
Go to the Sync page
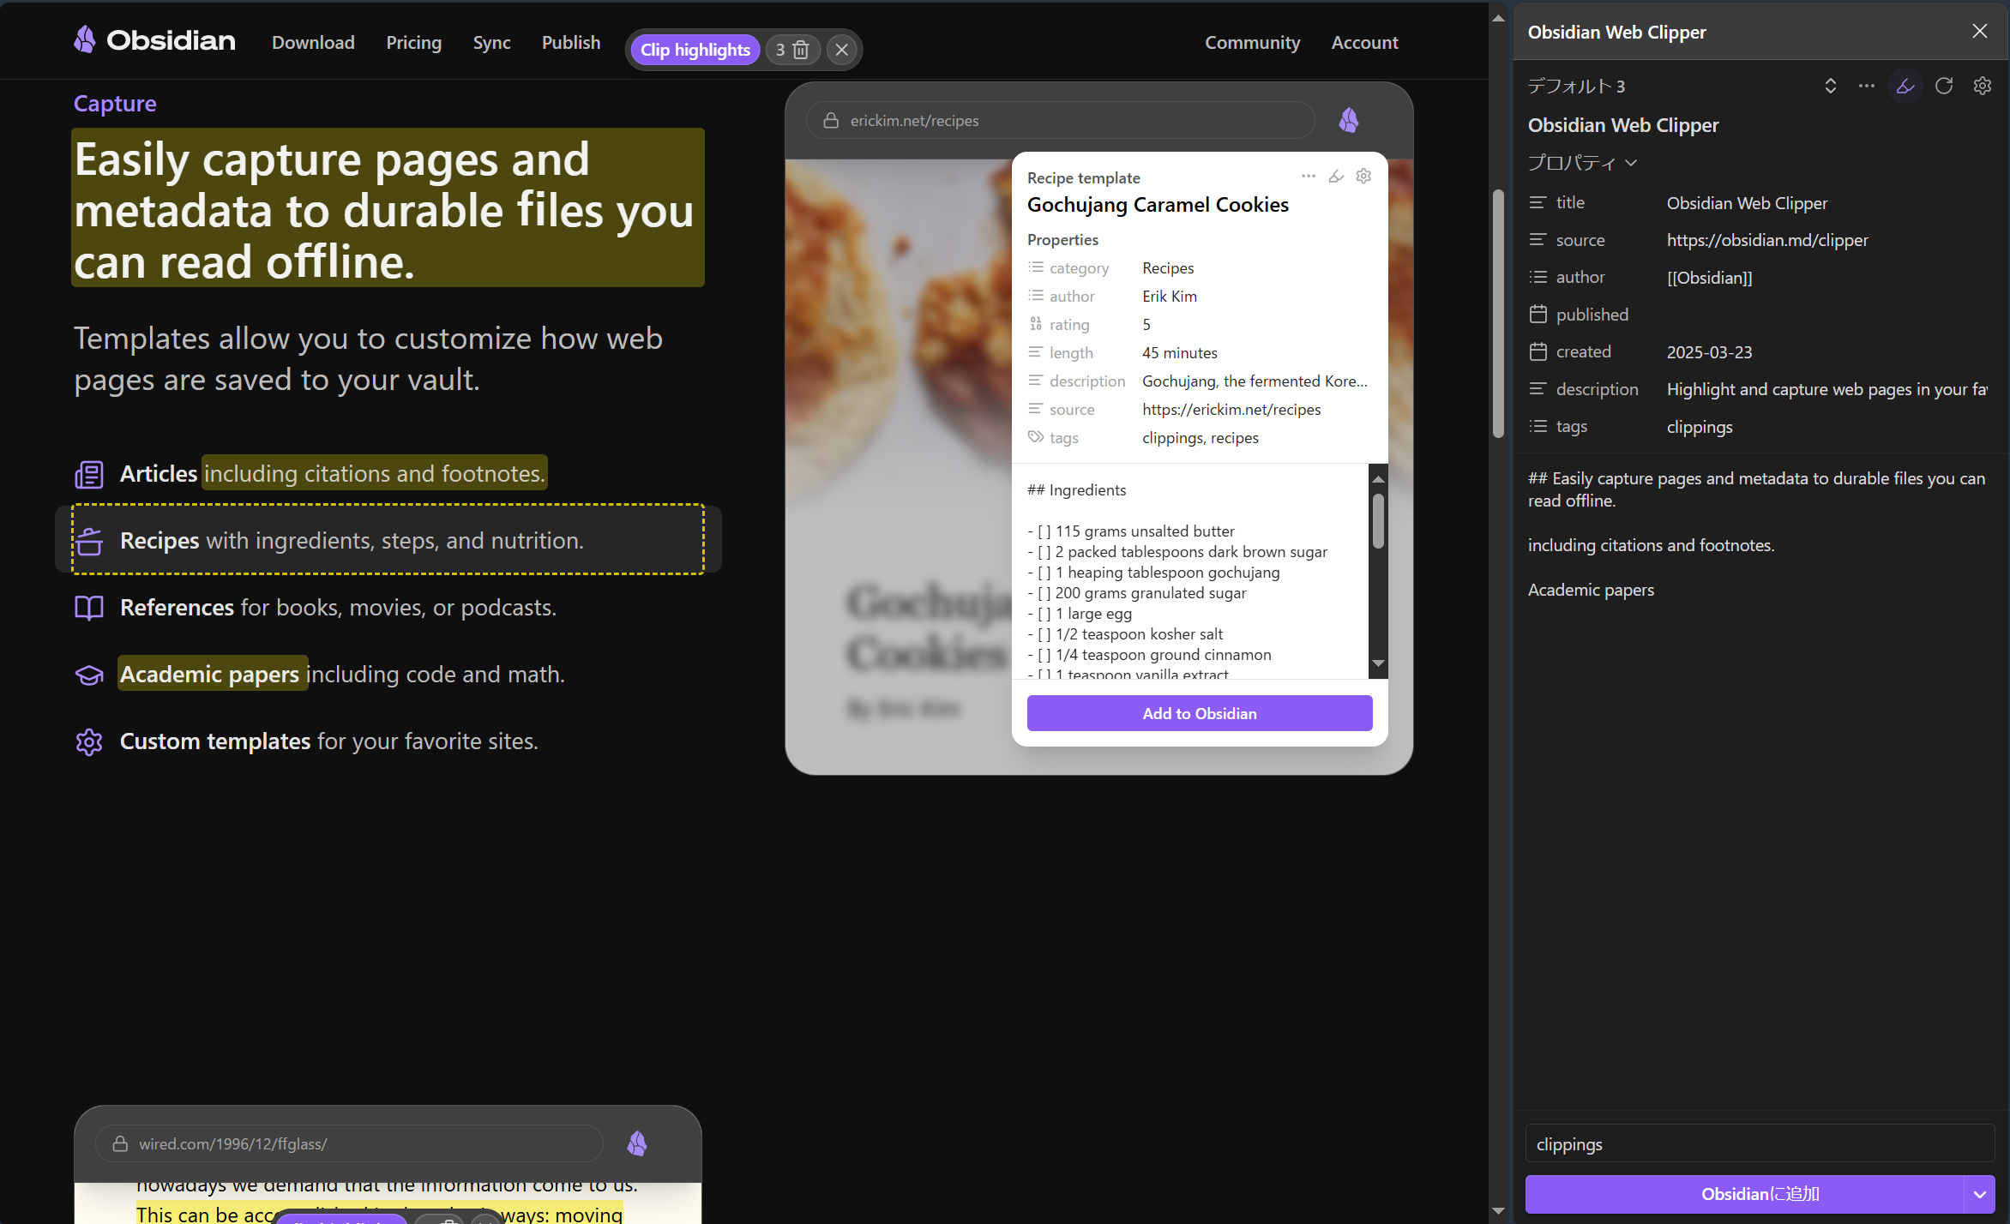tap(491, 42)
